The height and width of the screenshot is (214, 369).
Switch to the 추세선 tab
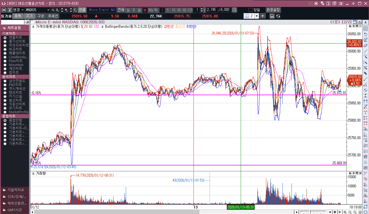click(52, 16)
